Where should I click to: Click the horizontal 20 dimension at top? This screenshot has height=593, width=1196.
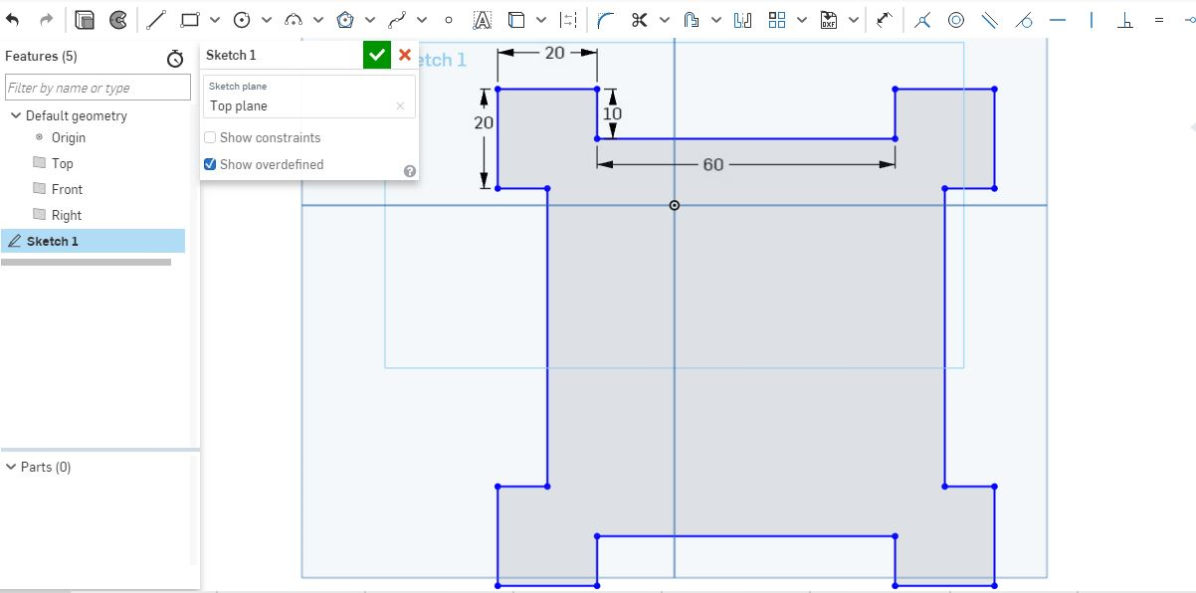[554, 53]
